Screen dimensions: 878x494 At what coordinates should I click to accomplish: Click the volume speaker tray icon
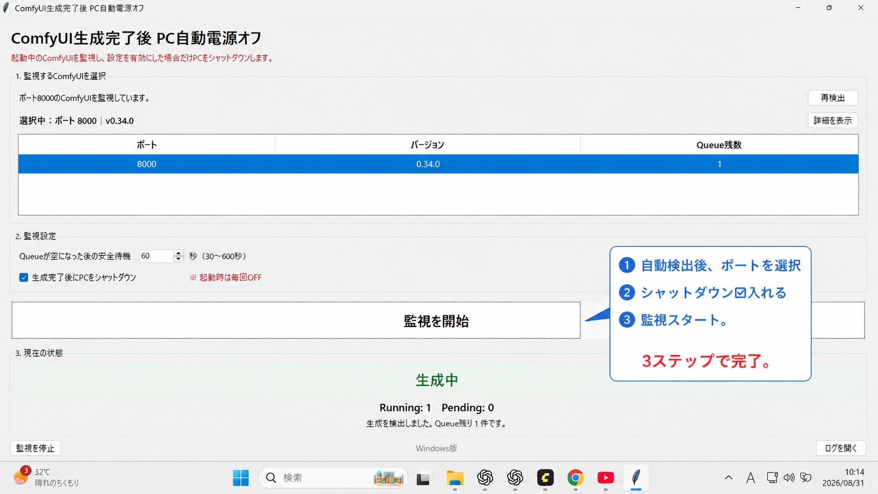point(789,478)
